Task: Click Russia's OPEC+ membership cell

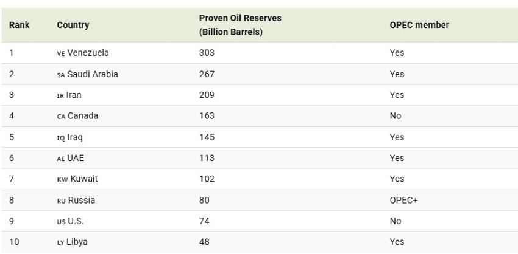Action: tap(404, 201)
